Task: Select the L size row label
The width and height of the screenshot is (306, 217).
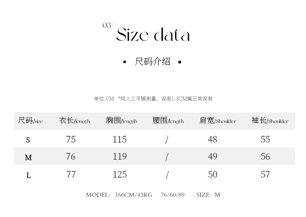Action: 29,175
